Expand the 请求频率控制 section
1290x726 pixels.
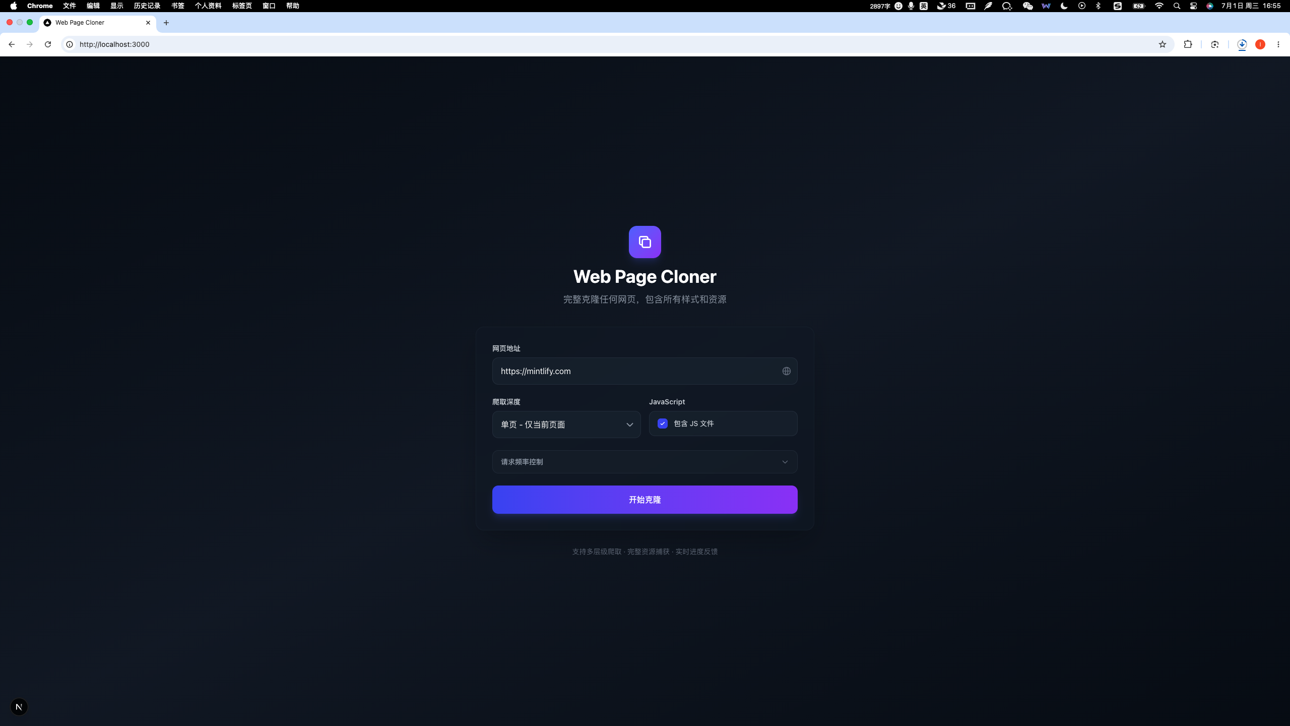click(644, 462)
